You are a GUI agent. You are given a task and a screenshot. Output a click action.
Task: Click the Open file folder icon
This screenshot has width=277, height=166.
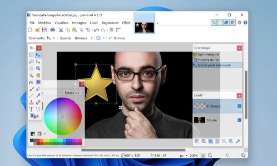pyautogui.click(x=37, y=30)
